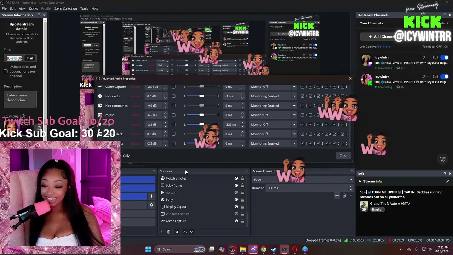
Task: Click the Get More link
Action: click(384, 47)
